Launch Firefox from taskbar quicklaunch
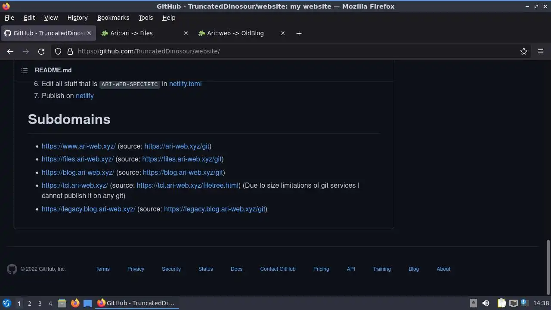Viewport: 551px width, 310px height. [75, 303]
